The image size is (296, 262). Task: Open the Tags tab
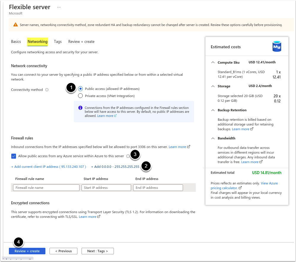58,42
